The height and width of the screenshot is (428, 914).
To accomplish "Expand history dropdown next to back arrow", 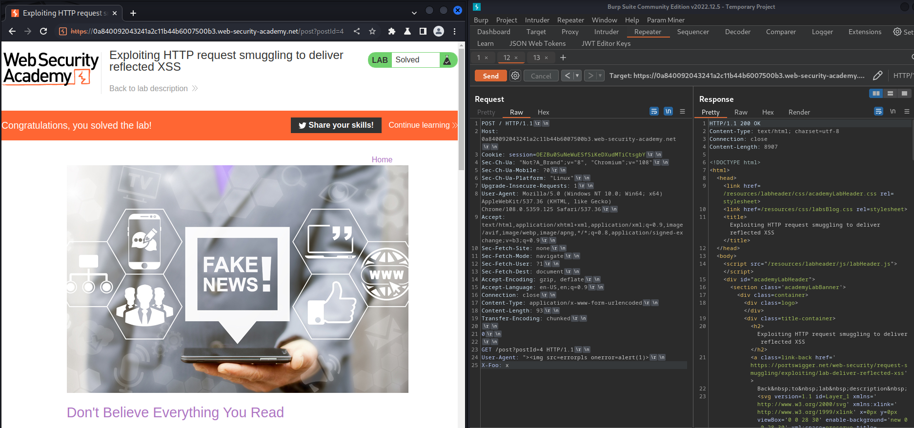I will tap(577, 76).
